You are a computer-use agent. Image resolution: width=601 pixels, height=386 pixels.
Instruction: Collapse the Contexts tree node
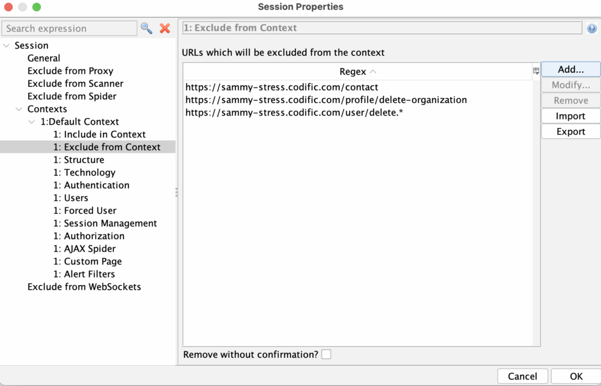(x=19, y=109)
